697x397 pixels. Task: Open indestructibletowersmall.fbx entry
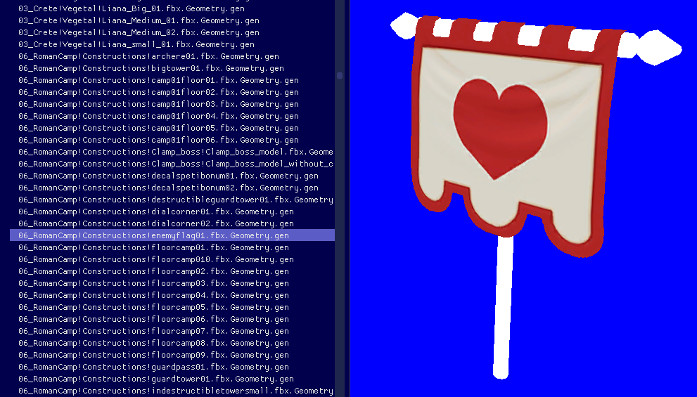[x=172, y=391]
